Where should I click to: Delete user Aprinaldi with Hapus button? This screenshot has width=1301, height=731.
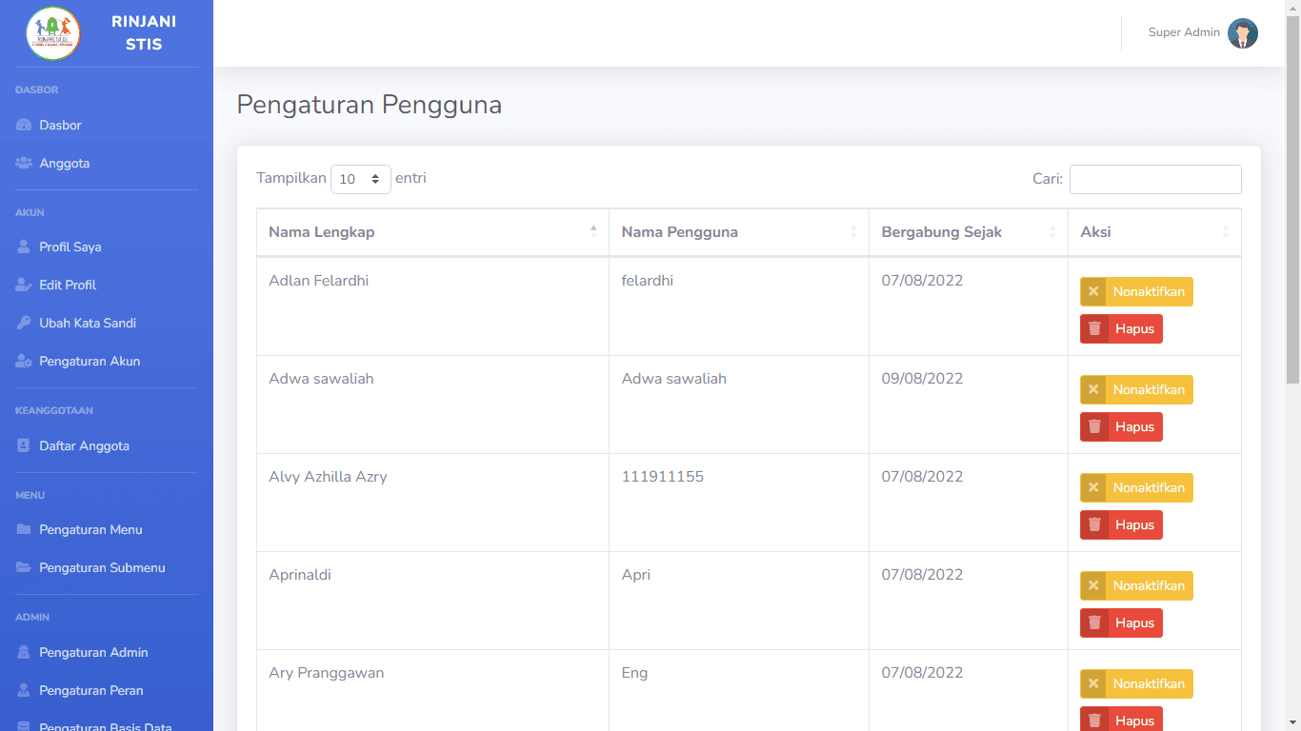(1121, 623)
